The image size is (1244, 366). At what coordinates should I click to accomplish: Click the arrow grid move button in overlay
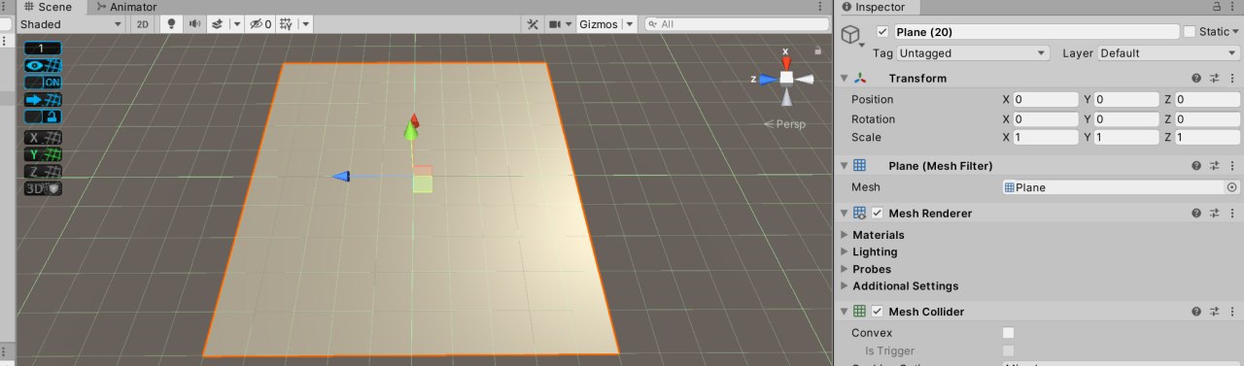click(43, 99)
